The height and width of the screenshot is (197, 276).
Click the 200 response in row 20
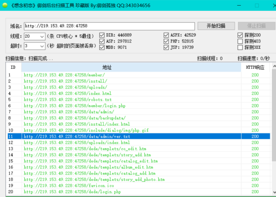(255, 192)
